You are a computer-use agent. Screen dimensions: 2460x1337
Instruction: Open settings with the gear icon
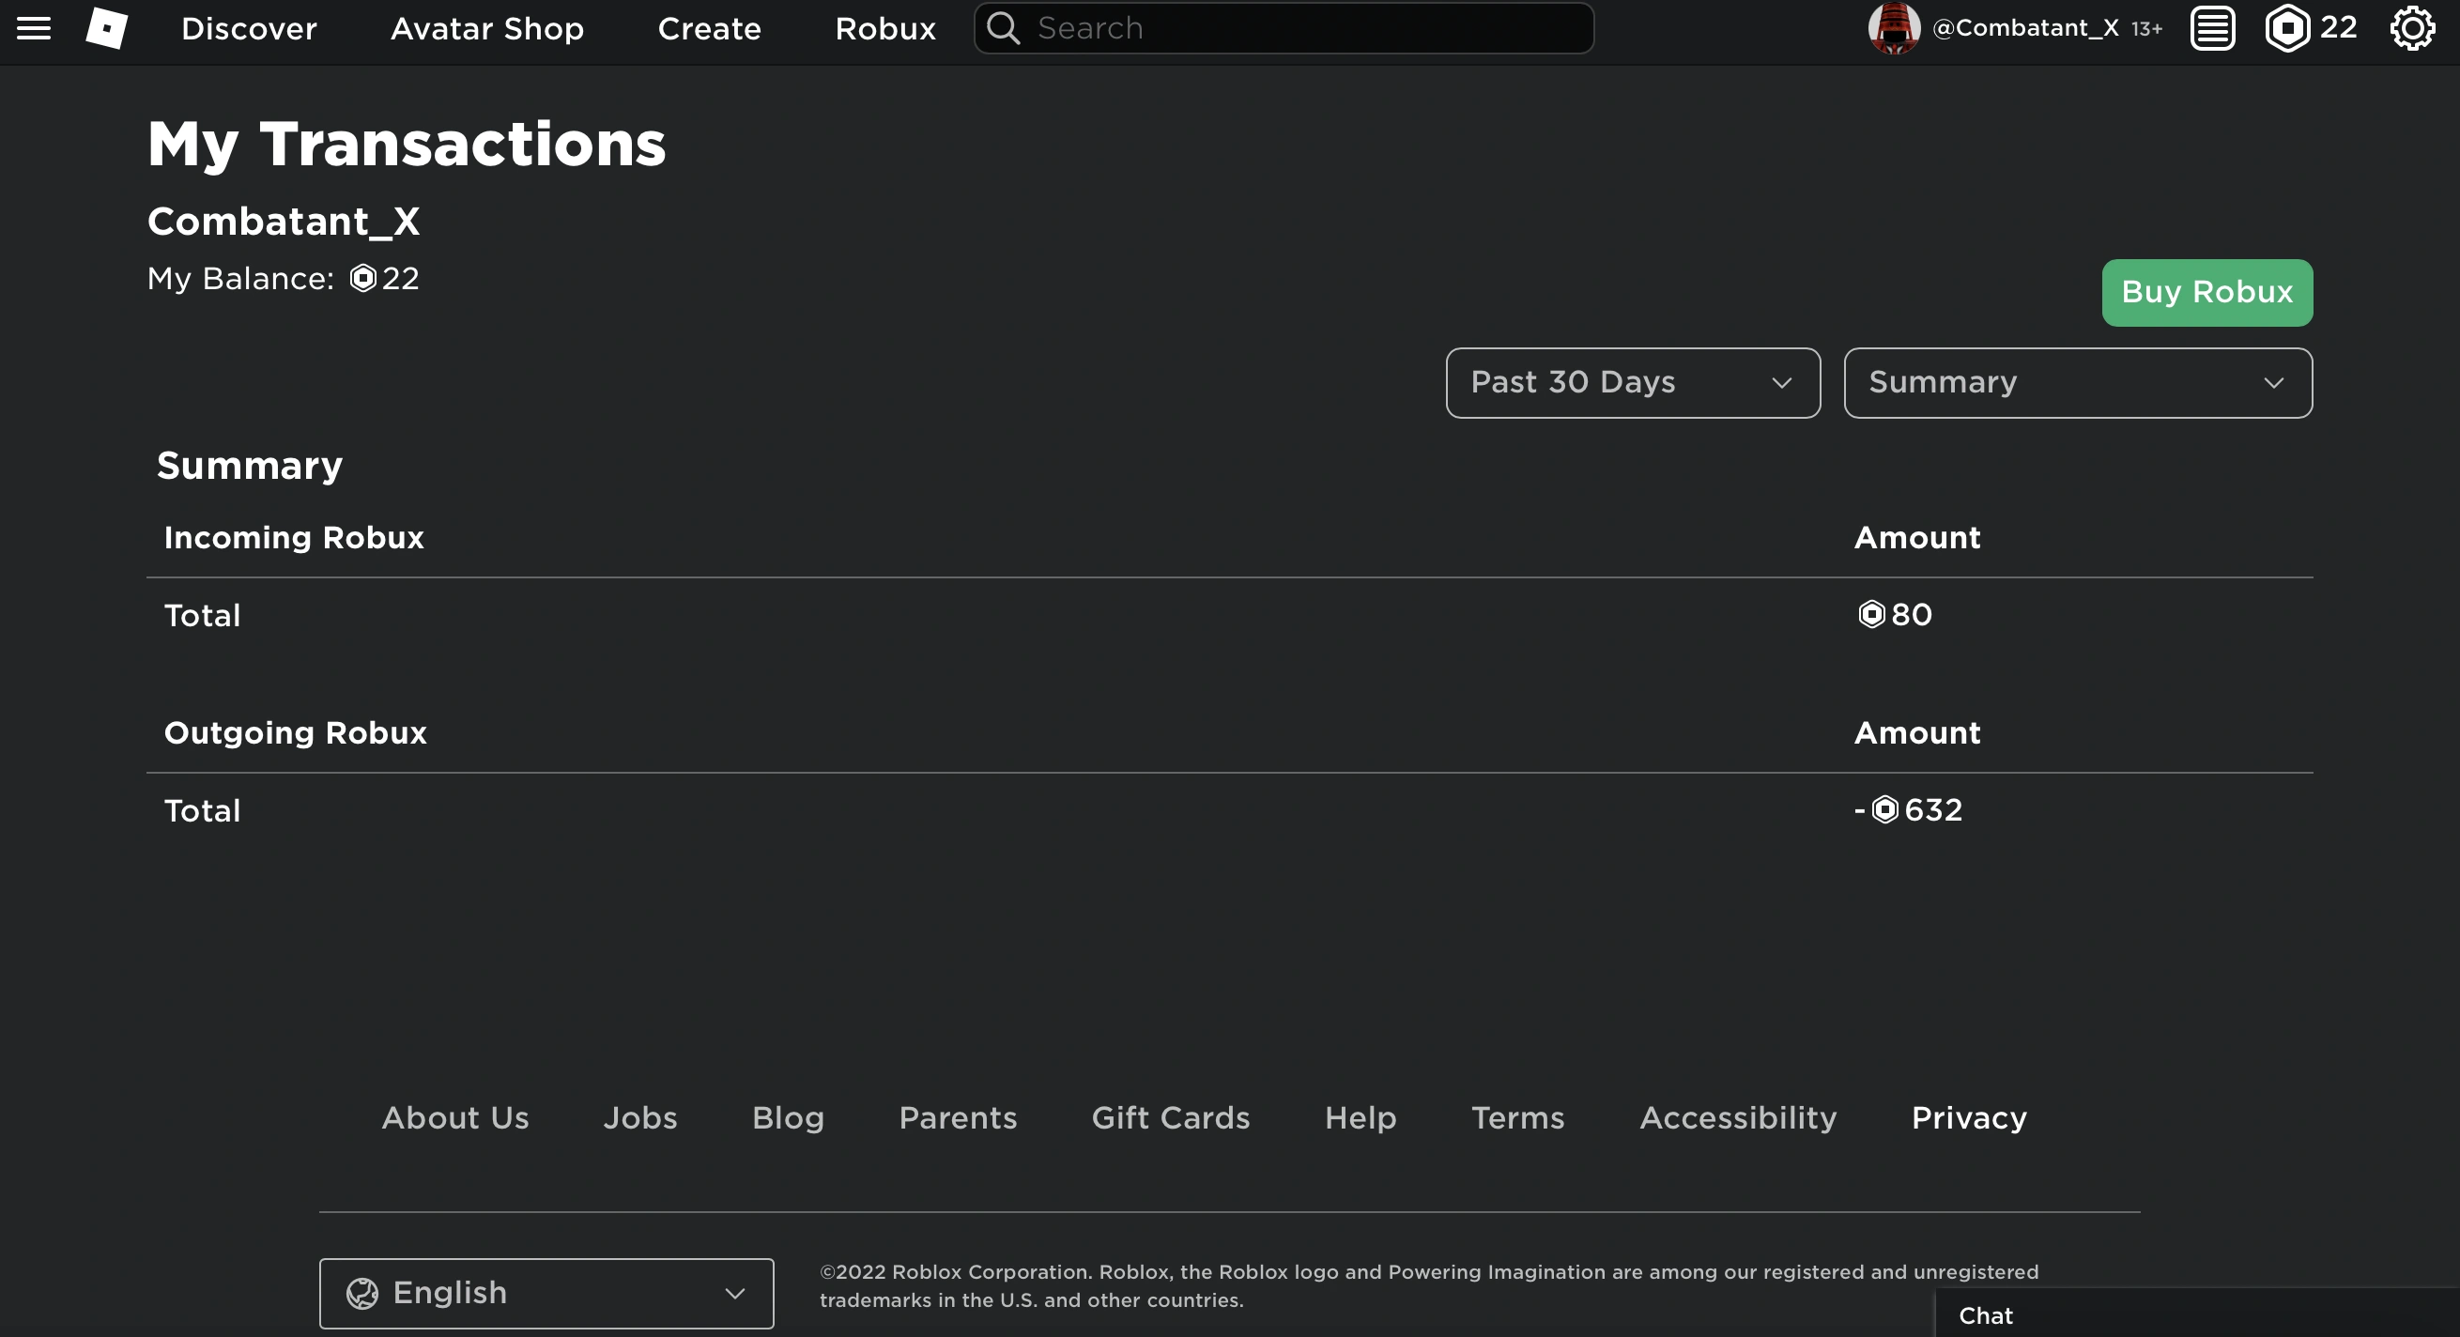[2413, 27]
